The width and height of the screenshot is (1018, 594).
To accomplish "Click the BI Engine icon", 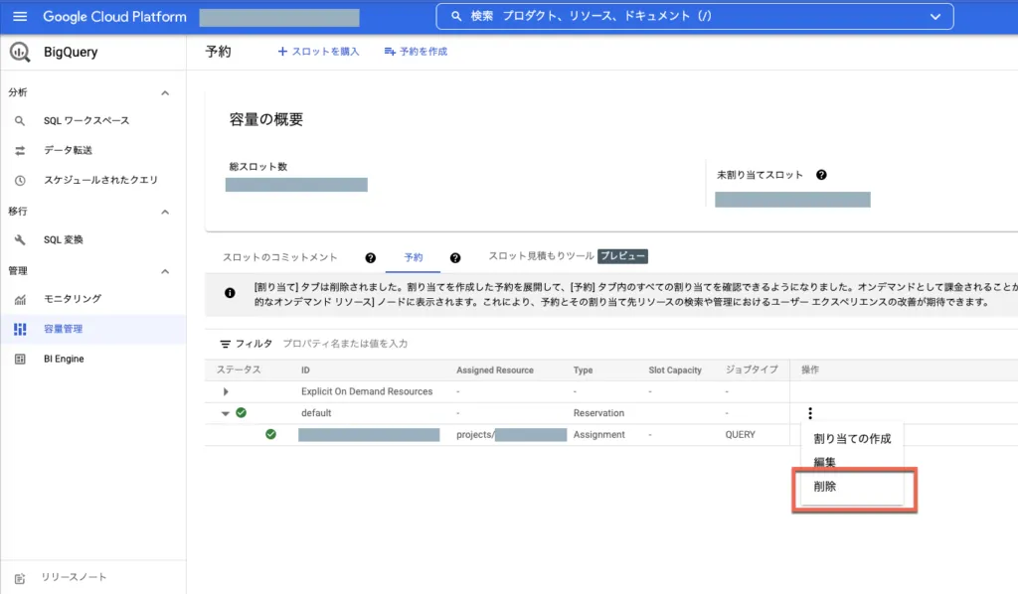I will pos(20,360).
